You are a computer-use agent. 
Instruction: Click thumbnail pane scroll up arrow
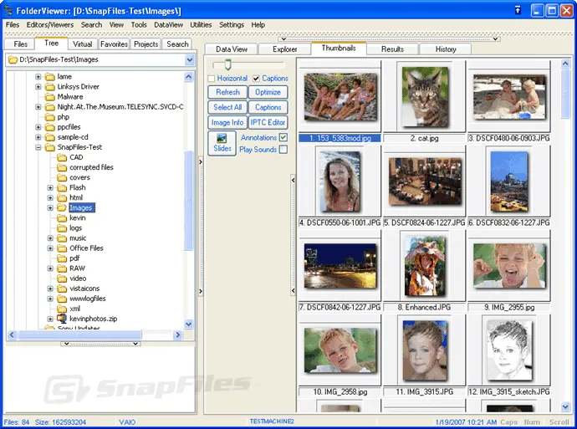[565, 64]
